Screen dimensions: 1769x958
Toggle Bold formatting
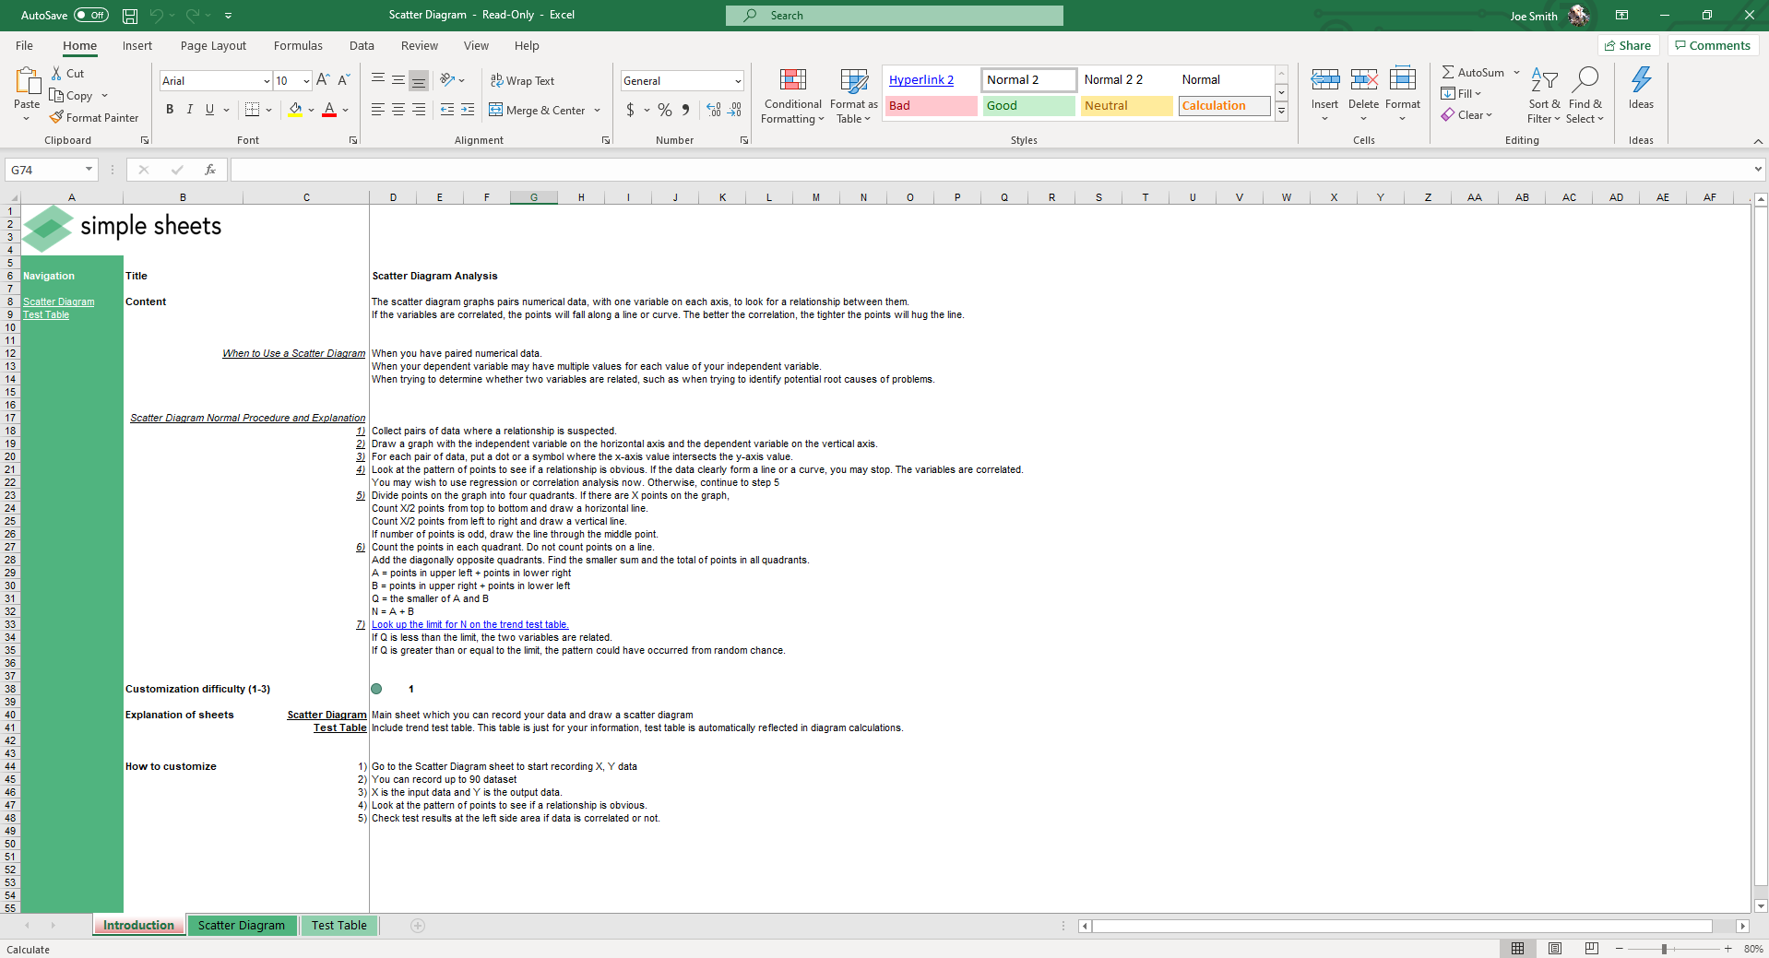(x=170, y=110)
